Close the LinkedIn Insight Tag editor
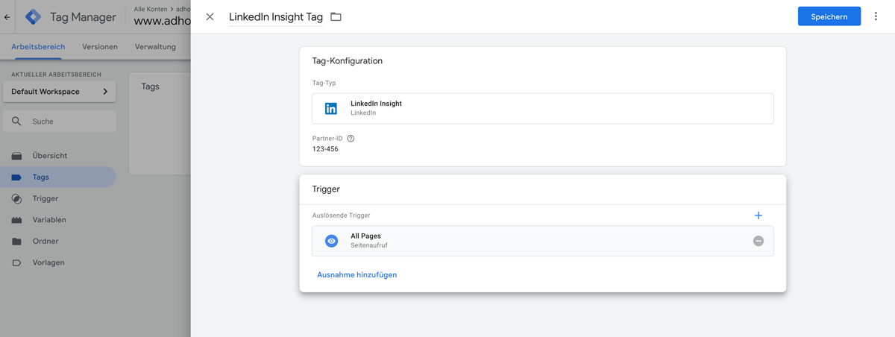895x337 pixels. [210, 16]
